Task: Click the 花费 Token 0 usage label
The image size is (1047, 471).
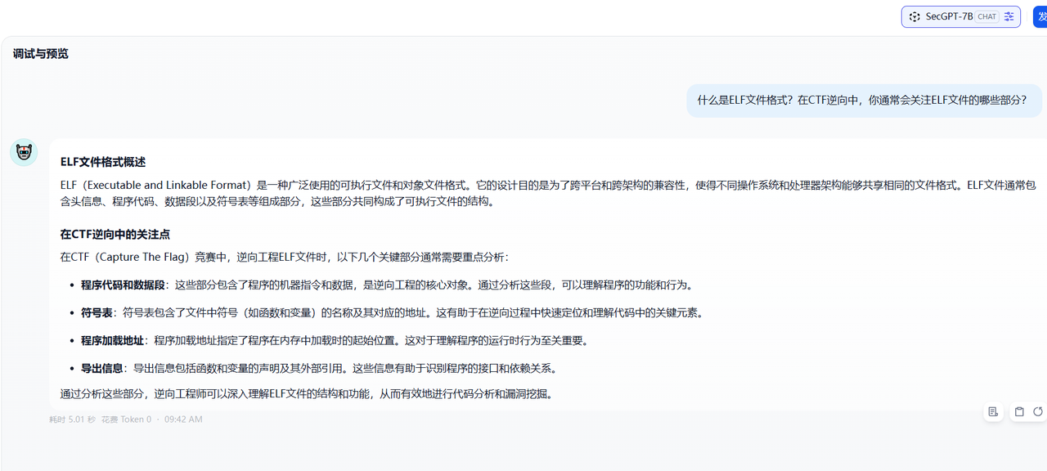Action: [x=126, y=419]
